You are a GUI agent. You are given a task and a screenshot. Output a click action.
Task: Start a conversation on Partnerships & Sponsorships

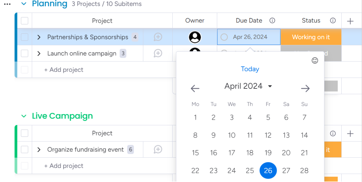158,37
